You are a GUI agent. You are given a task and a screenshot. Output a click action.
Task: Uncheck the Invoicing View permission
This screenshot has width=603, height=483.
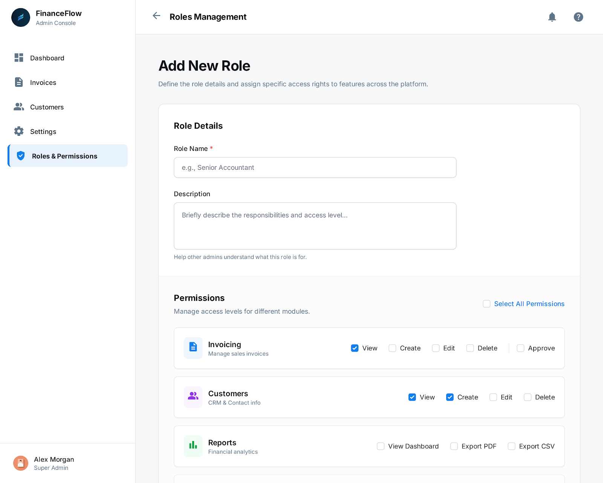(x=355, y=348)
